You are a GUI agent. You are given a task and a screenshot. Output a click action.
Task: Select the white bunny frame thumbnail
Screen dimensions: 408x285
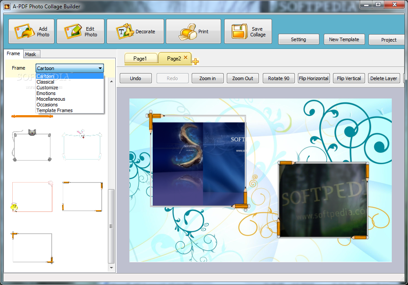[82, 145]
